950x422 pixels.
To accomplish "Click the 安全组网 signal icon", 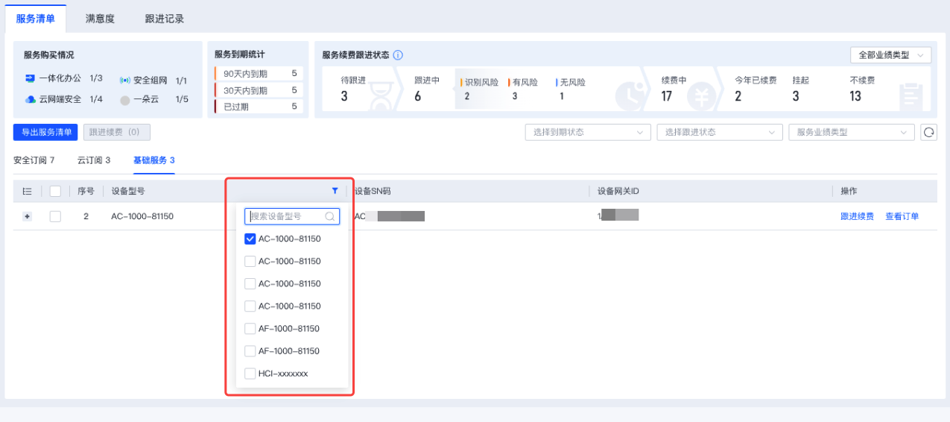I will tap(125, 81).
